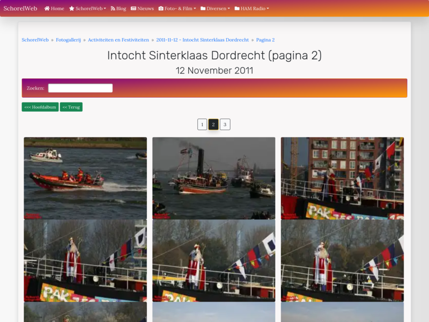Click the Pagina 2 breadcrumb link
This screenshot has width=429, height=322.
coord(265,40)
